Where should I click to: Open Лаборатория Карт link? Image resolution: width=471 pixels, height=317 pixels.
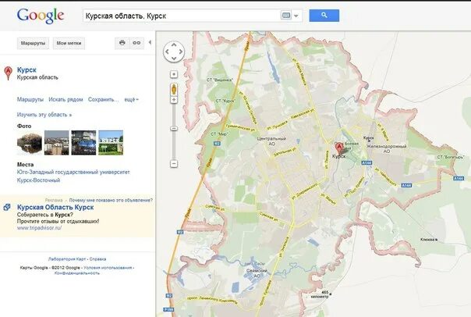click(x=67, y=258)
